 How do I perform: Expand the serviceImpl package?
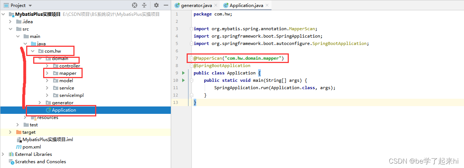coord(47,95)
